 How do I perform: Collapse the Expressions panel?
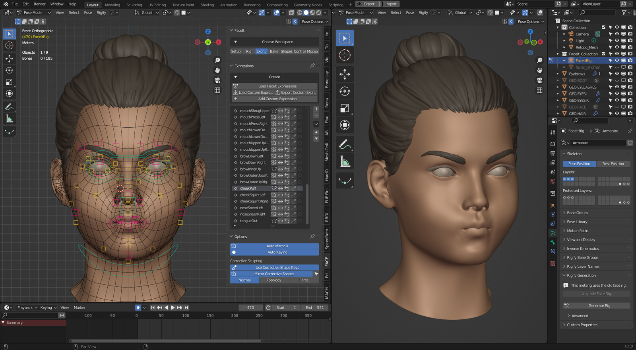tap(232, 66)
